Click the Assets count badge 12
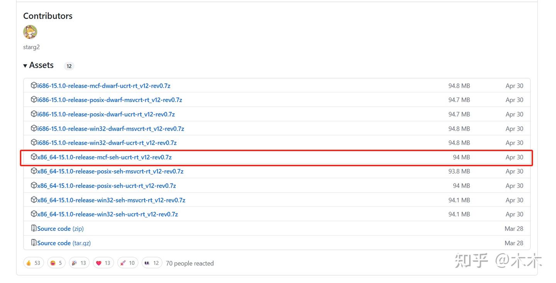 point(69,66)
